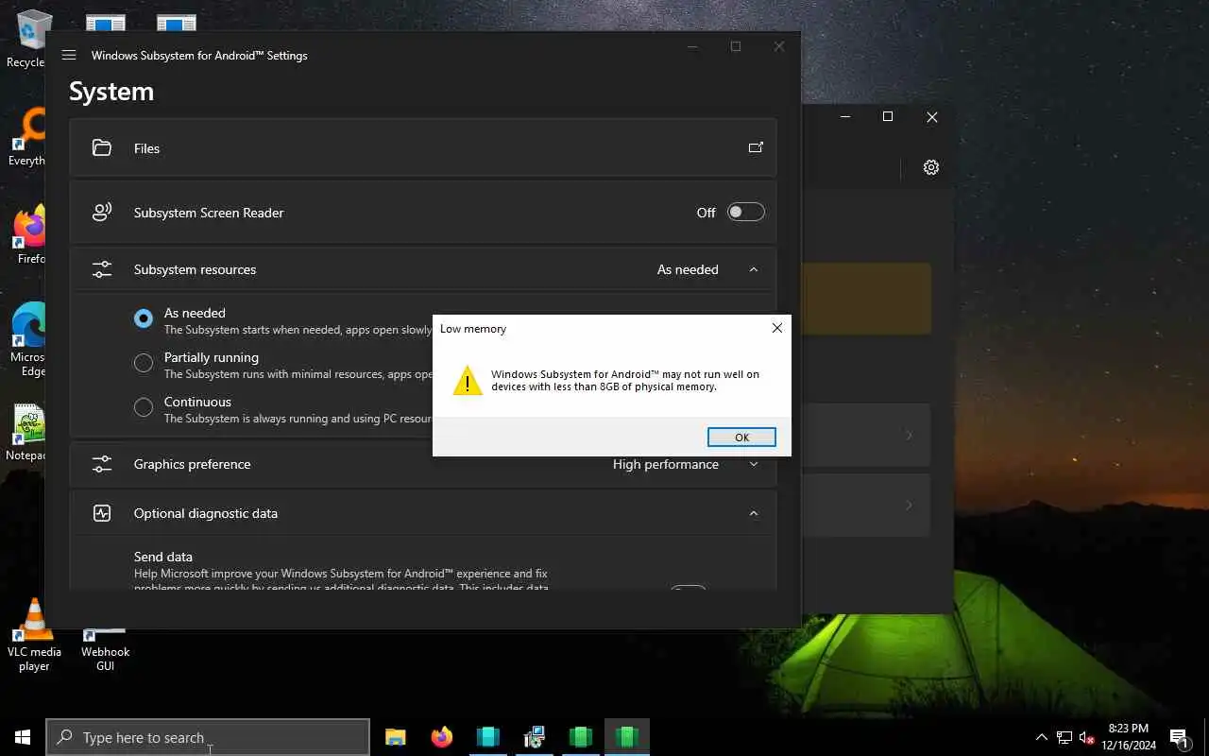
Task: Click the Graphics preference sliders icon
Action: pyautogui.click(x=102, y=464)
